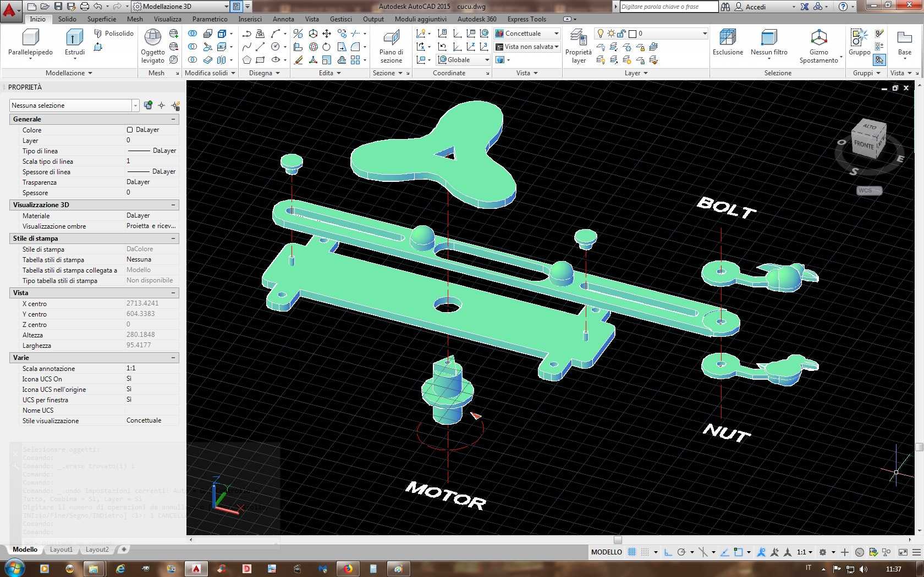924x577 pixels.
Task: Open the Piano di sezione tool
Action: coord(391,46)
